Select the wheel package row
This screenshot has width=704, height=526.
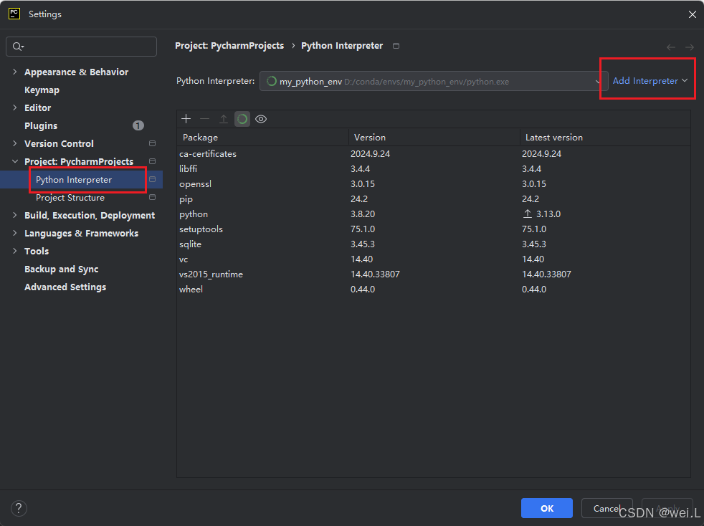tap(434, 289)
